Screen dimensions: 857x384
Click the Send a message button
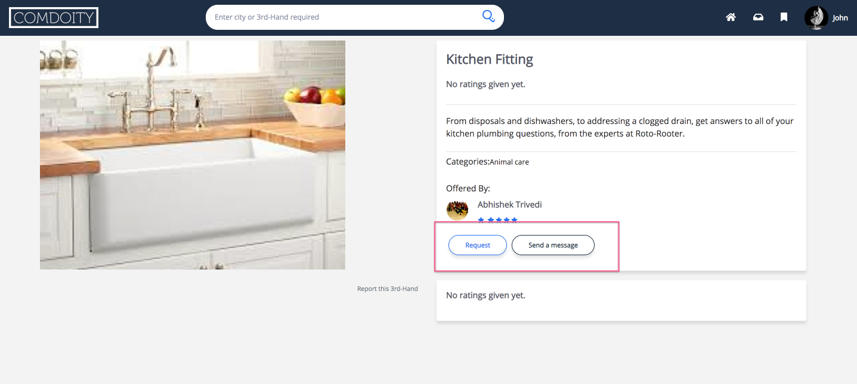coord(553,245)
